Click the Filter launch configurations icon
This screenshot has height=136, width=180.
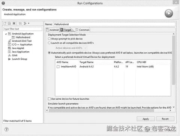pos(25,23)
